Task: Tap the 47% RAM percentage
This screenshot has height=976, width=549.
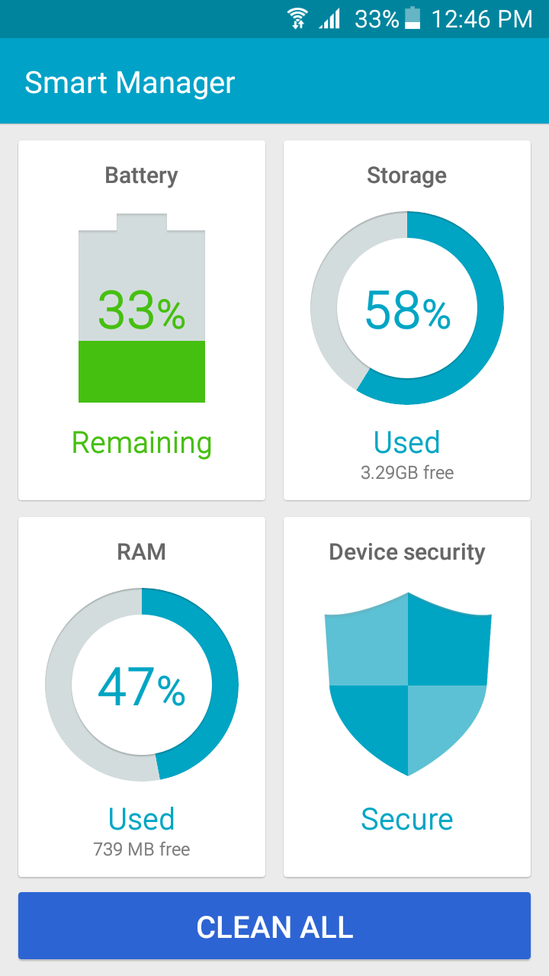Action: pos(142,686)
